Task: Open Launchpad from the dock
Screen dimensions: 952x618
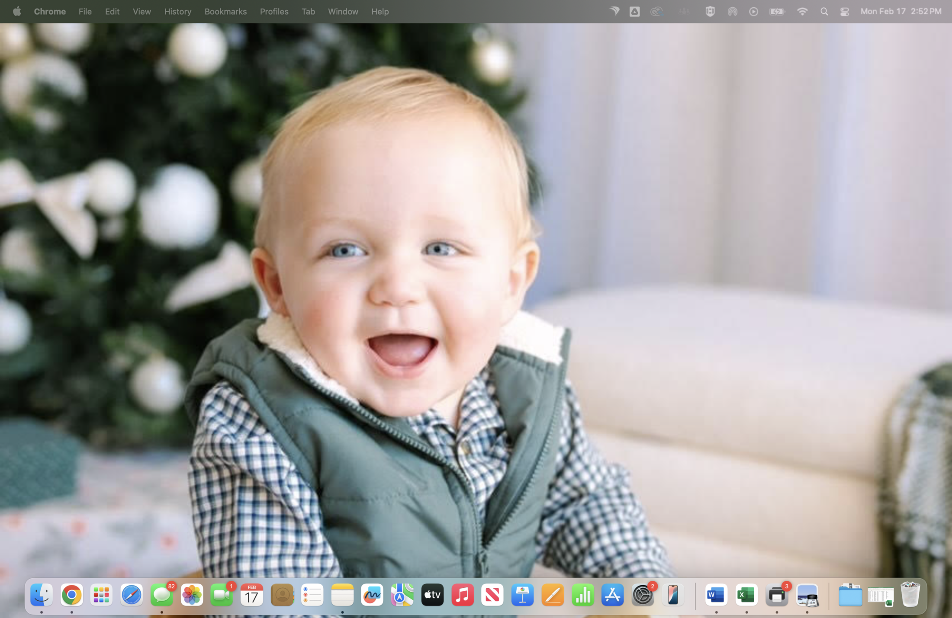Action: 102,595
